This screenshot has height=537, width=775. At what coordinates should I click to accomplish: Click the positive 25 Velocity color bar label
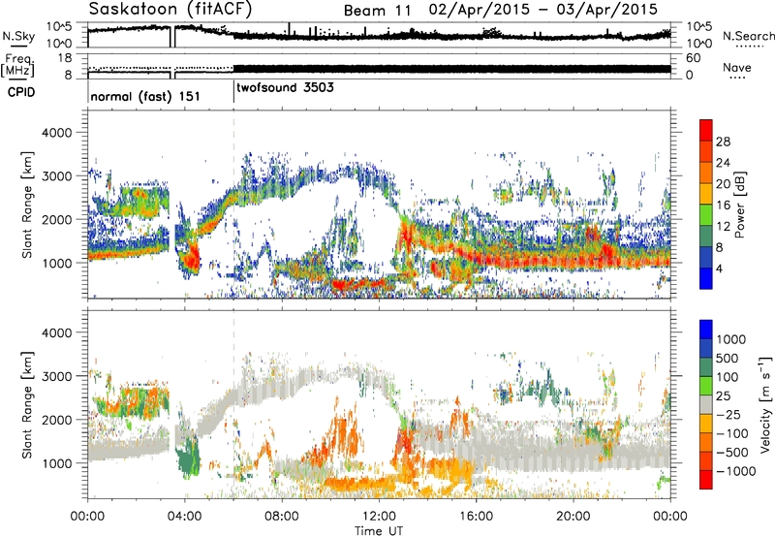point(724,396)
